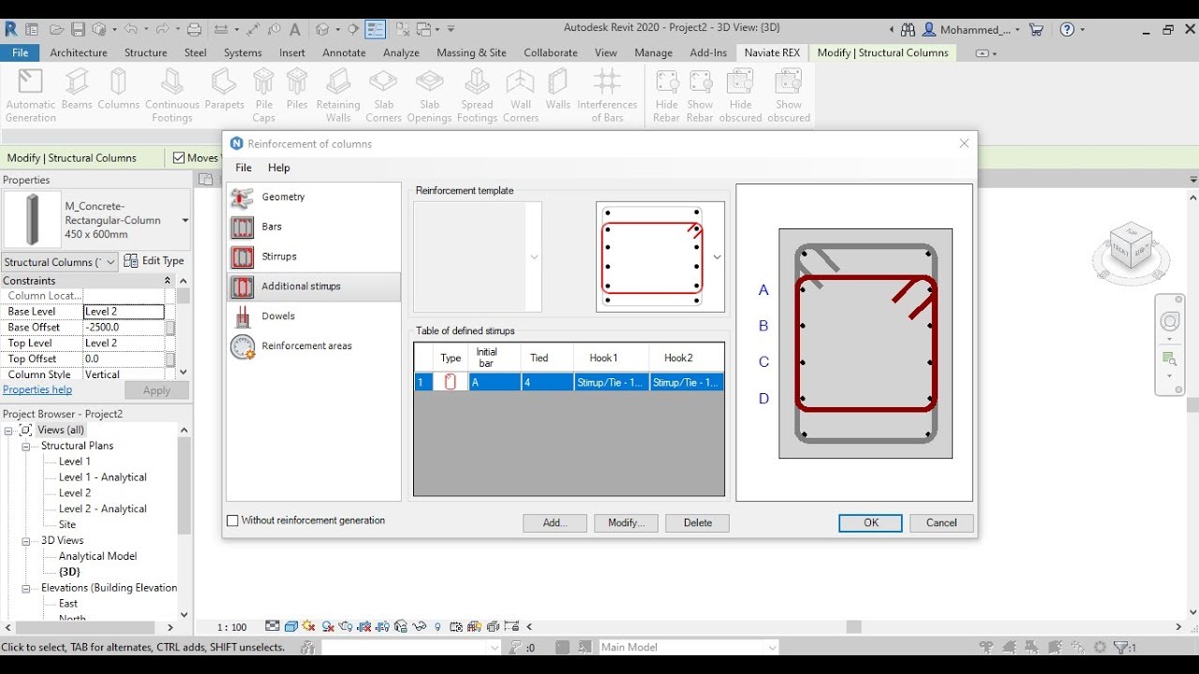Toggle Thin Lines in quick access toolbar
Screen dimensions: 1199x674
click(376, 30)
